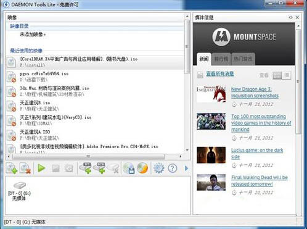The height and width of the screenshot is (229, 307).
Task: Click the image list scroll-left arrow
Action: (9, 157)
